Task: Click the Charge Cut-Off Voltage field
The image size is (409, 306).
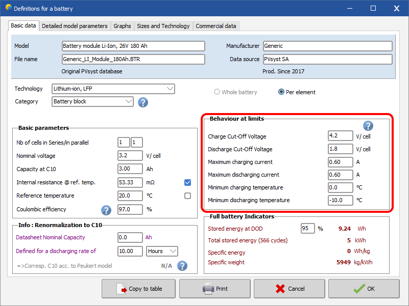Action: coord(340,136)
